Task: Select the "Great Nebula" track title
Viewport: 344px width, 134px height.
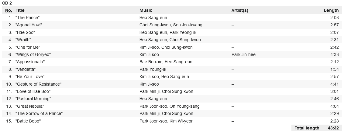Action: coord(30,106)
